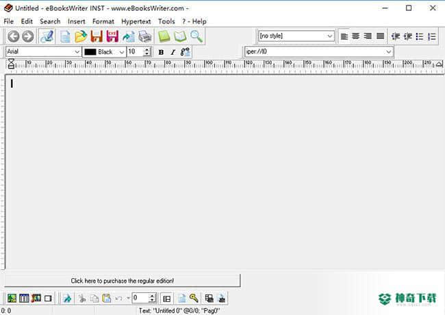Image resolution: width=445 pixels, height=315 pixels.
Task: Click the font size field showing 10
Action: click(136, 51)
